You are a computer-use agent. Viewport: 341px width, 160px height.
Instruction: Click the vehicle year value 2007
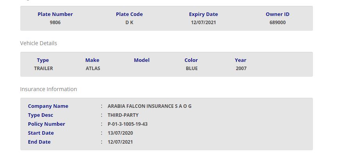point(241,69)
